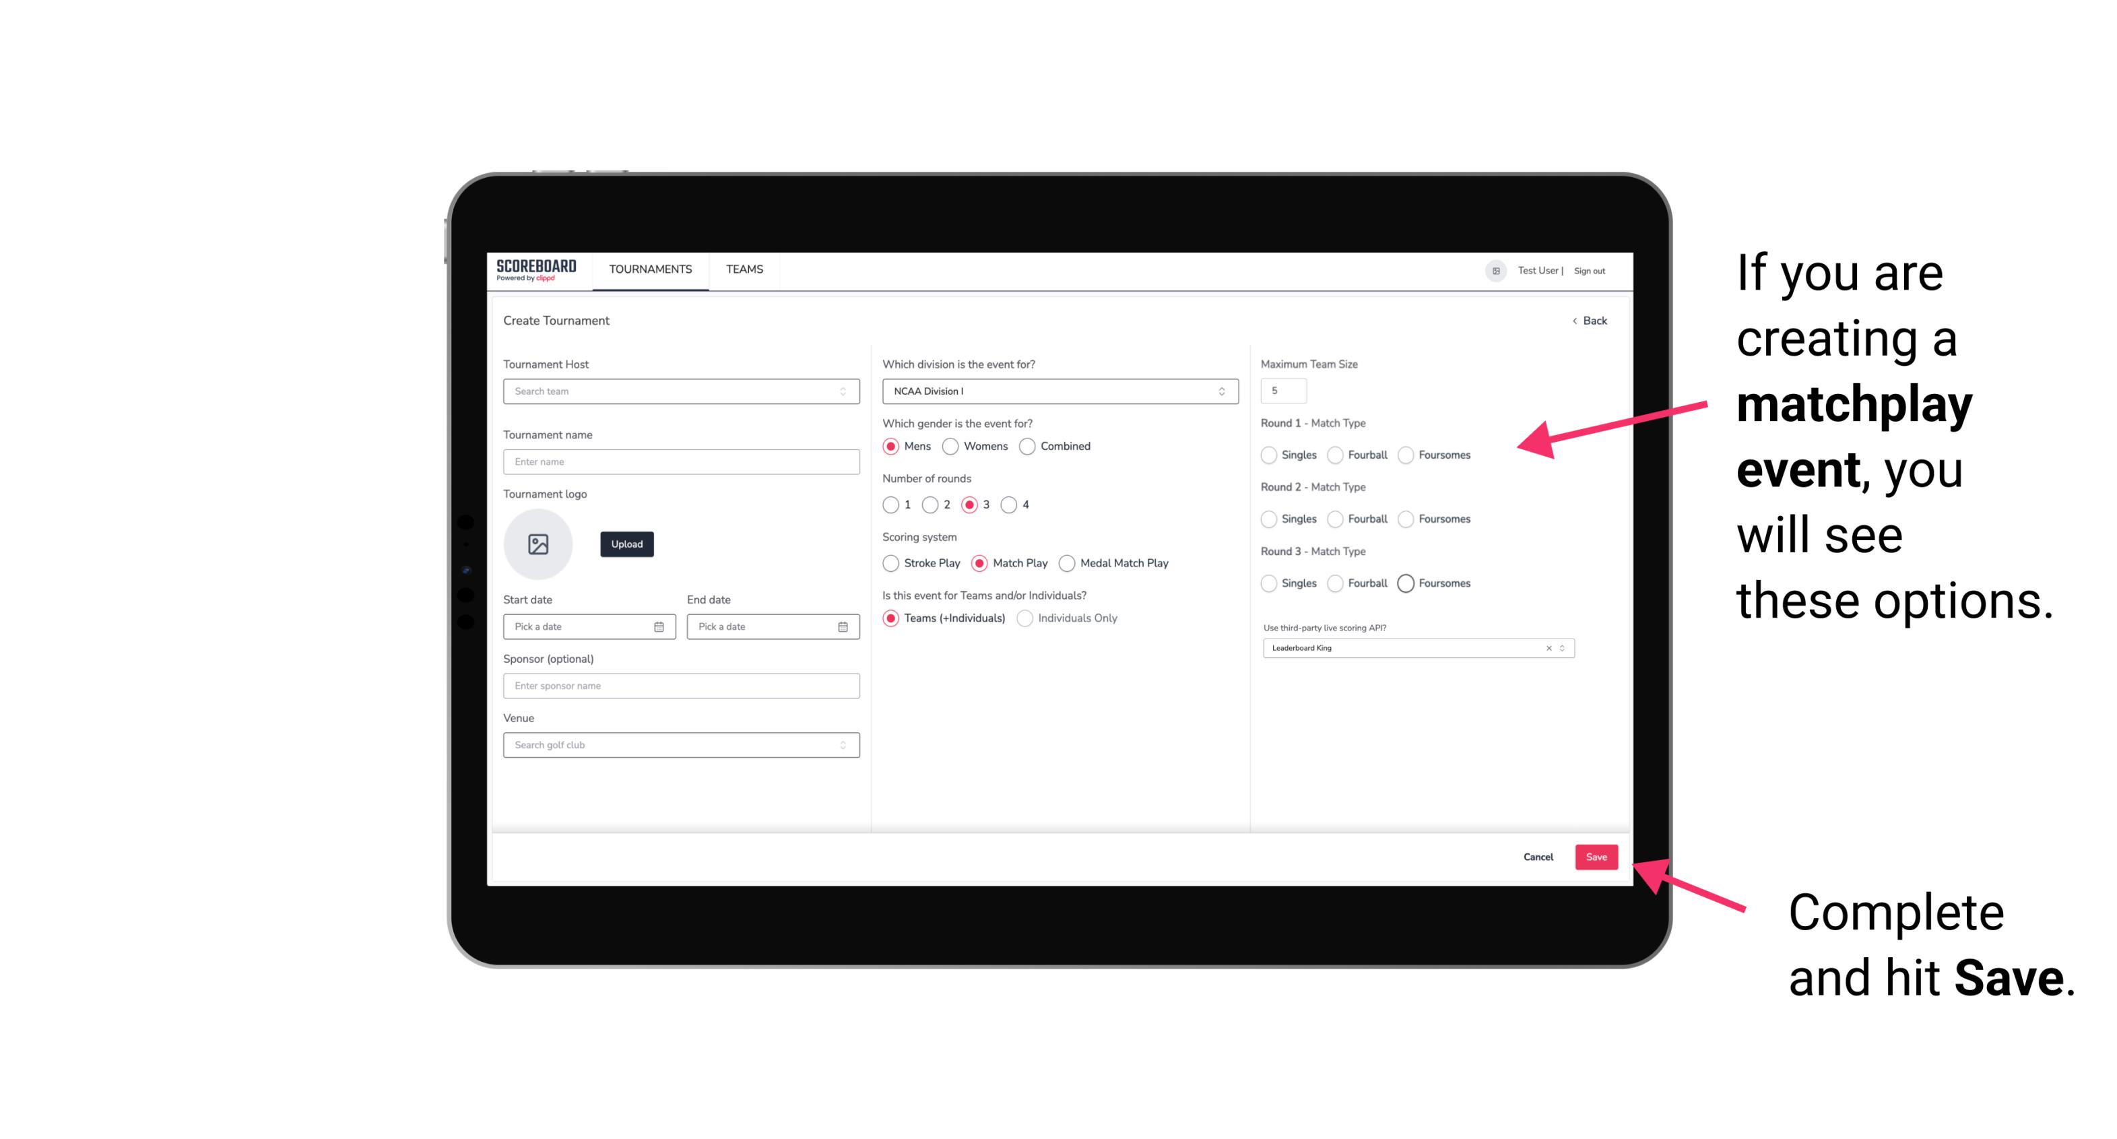Switch to the TOURNAMENTS tab

tap(649, 269)
